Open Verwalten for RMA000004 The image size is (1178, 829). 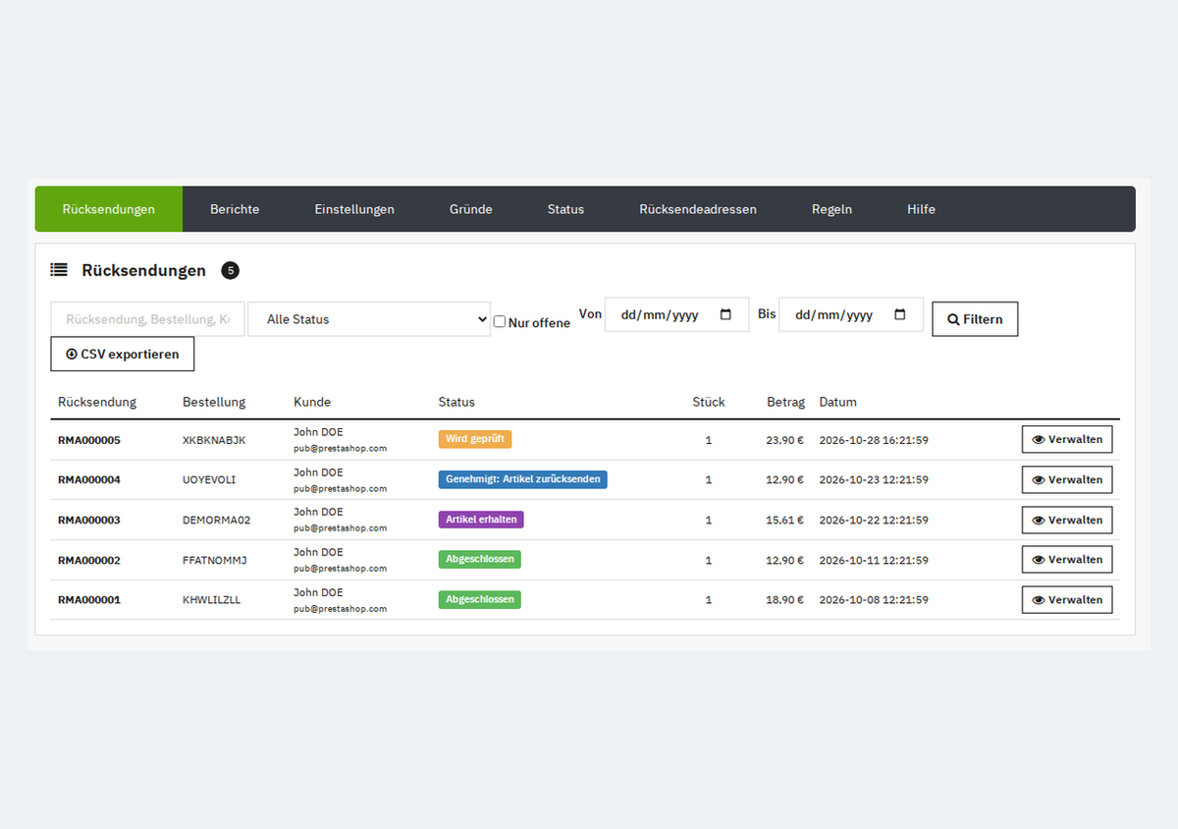point(1067,479)
